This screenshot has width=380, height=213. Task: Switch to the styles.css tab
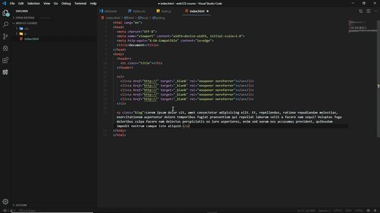(x=137, y=11)
